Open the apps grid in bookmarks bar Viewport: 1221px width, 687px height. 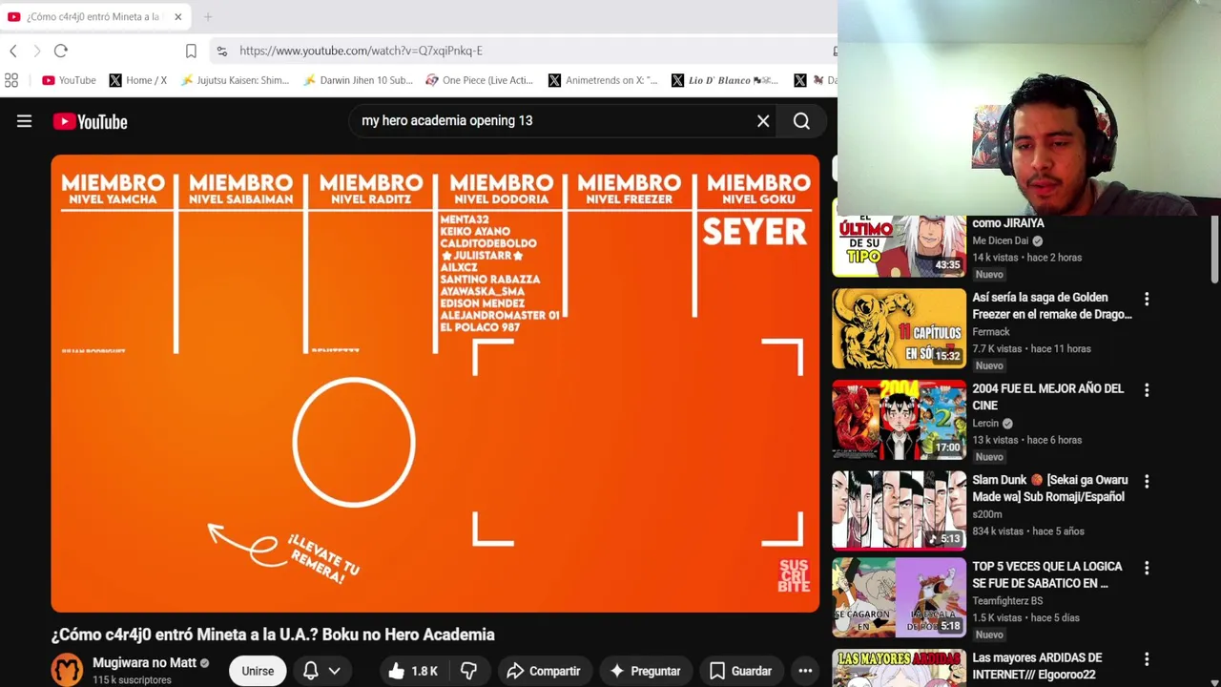[x=11, y=80]
